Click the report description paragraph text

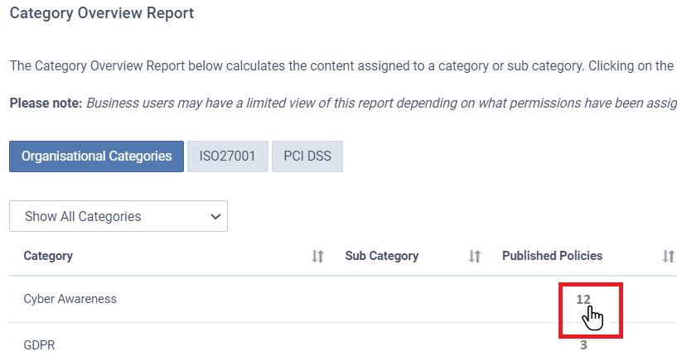[x=342, y=66]
